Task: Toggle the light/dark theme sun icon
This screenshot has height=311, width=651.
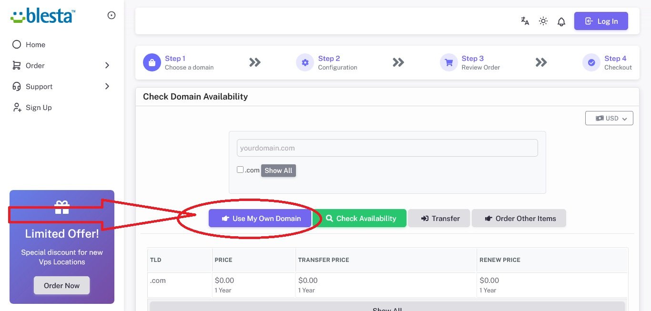Action: [543, 21]
